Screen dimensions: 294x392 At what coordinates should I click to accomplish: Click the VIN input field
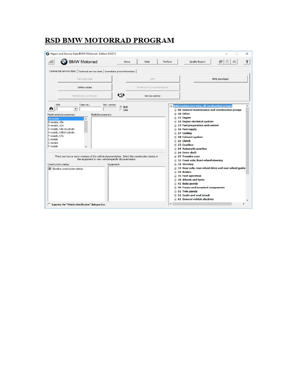click(x=65, y=109)
